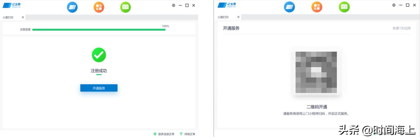This screenshot has height=140, width=420.
Task: Minimize the left window
Action: (180, 5)
